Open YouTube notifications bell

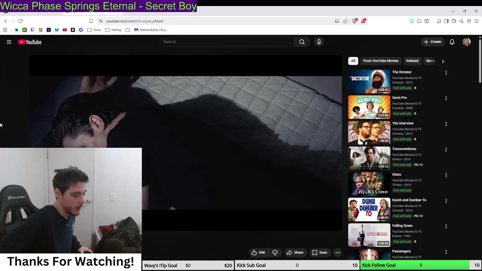point(452,42)
